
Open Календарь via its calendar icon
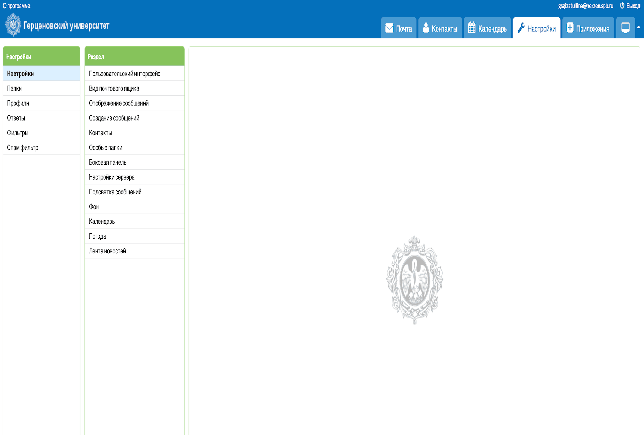click(472, 28)
